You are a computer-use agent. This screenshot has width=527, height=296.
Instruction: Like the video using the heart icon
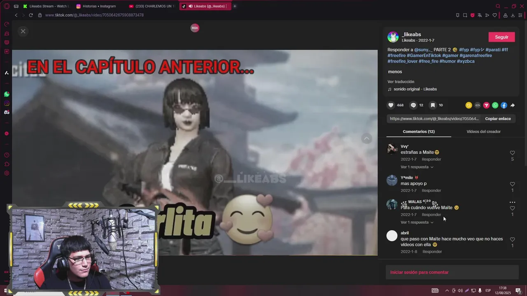[x=391, y=105]
